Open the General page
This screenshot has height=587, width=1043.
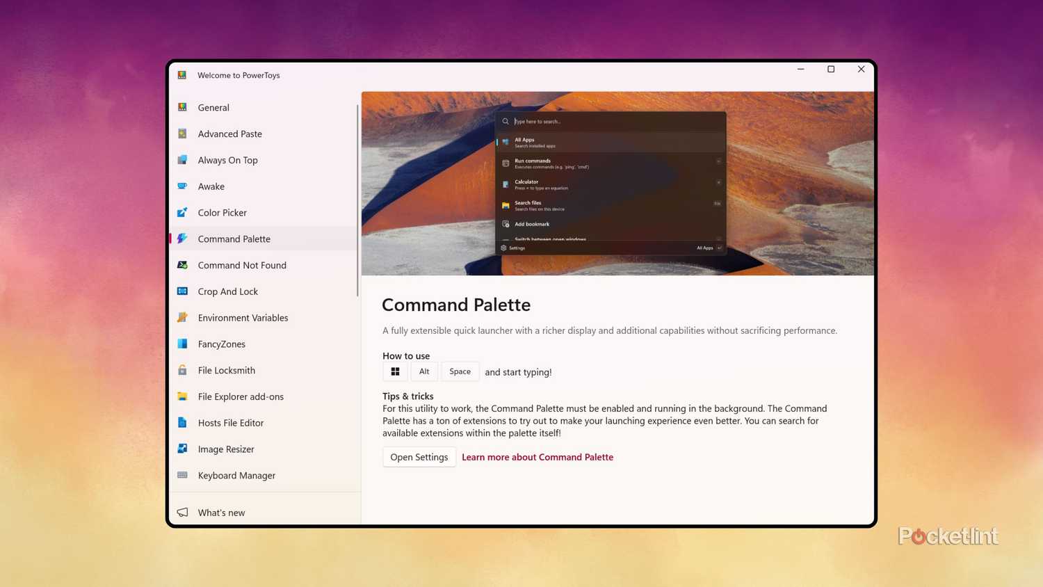(264, 107)
